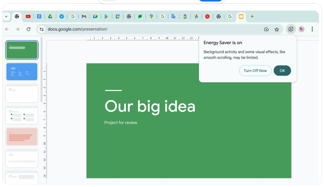Select the pink fifth slide thumbnail
Image resolution: width=324 pixels, height=187 pixels.
coord(22,137)
